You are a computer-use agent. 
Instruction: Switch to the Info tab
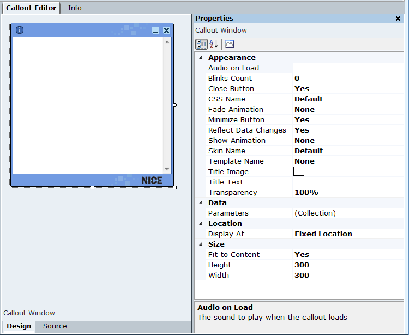click(75, 8)
